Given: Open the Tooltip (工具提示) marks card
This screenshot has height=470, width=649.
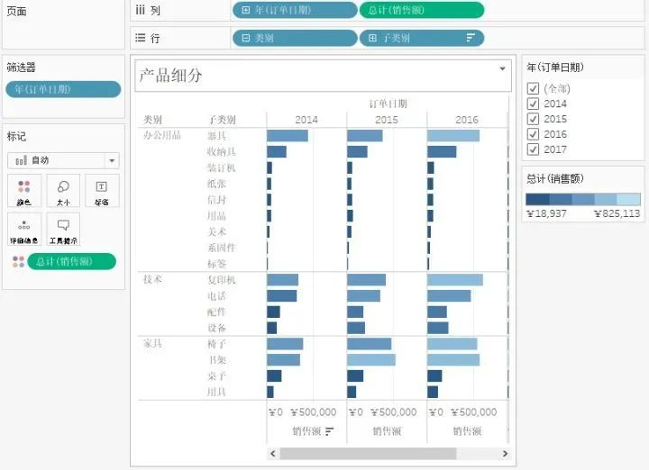Looking at the screenshot, I should [63, 230].
